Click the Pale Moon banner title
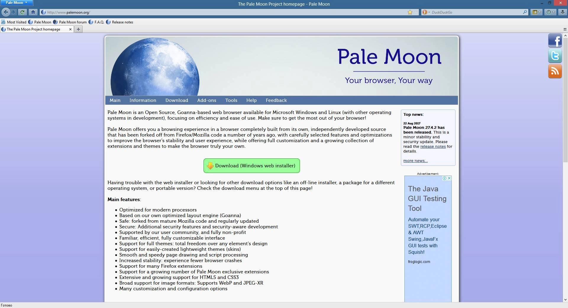This screenshot has width=568, height=308. point(389,56)
